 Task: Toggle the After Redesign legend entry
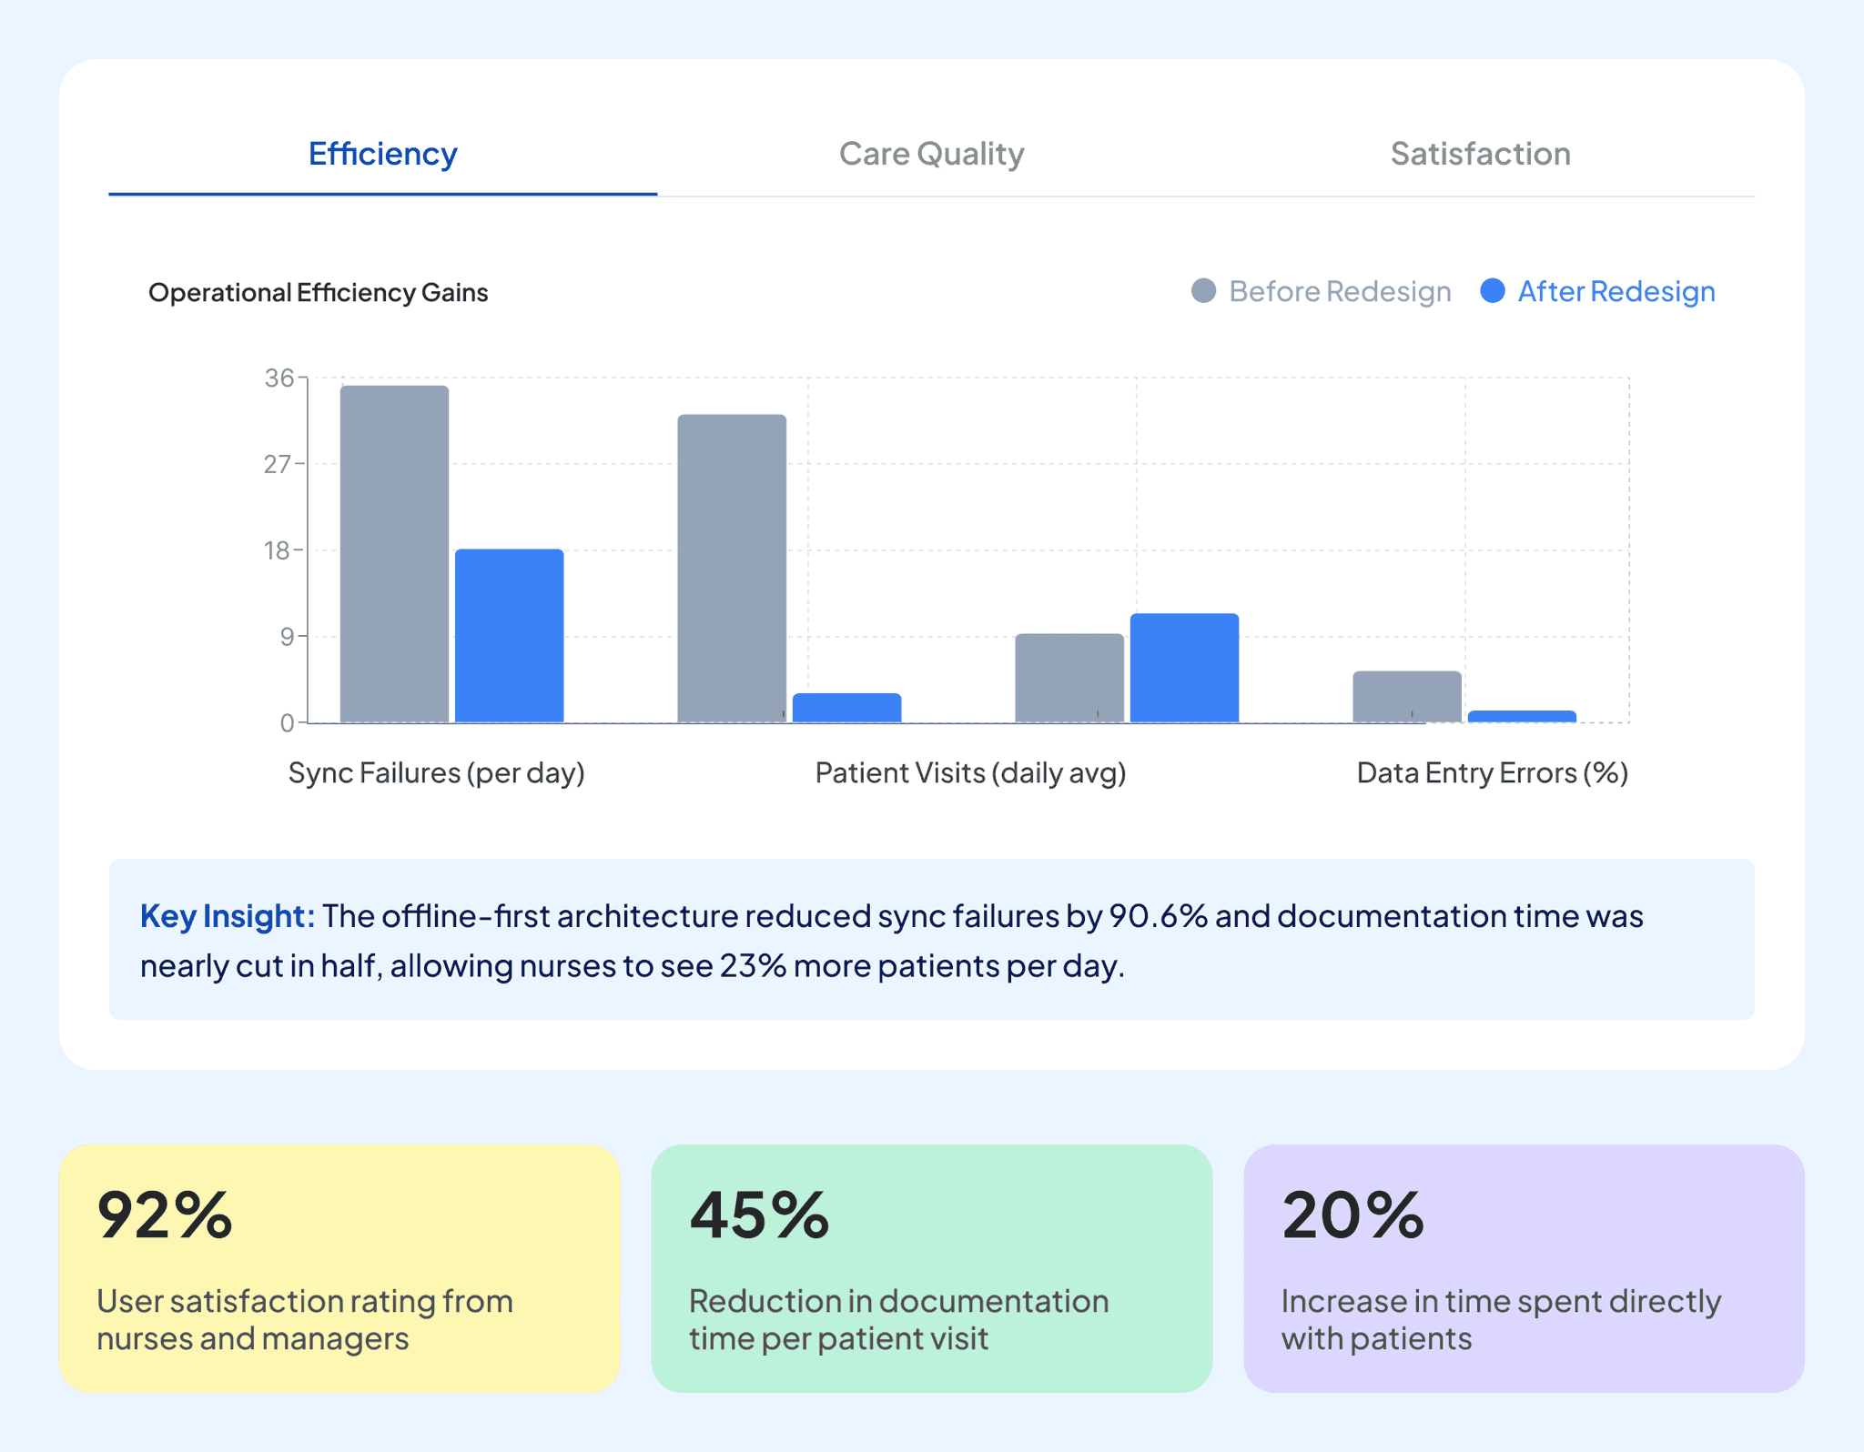coord(1597,291)
